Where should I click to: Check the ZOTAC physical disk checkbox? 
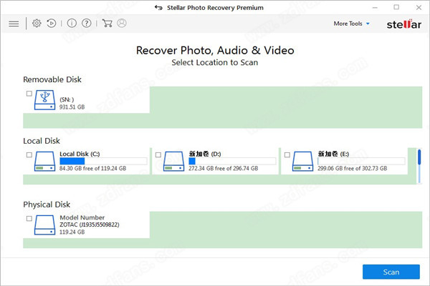pyautogui.click(x=29, y=218)
